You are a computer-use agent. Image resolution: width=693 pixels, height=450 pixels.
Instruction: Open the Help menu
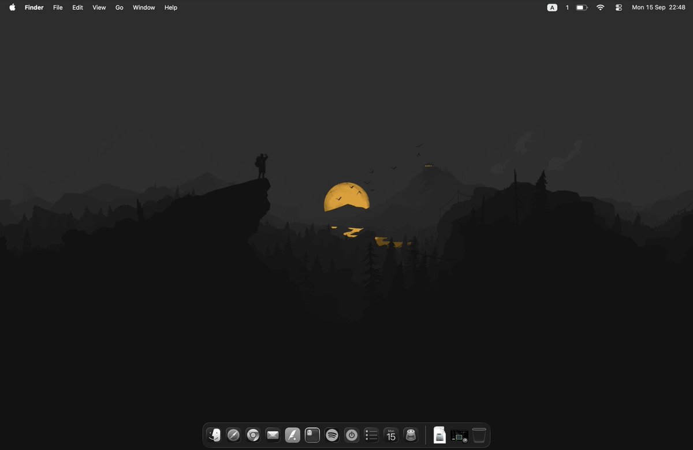(171, 8)
